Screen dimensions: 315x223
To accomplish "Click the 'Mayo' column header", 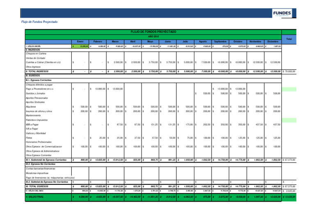I will [x=150, y=41].
